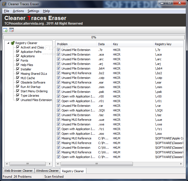This screenshot has height=181, width=188.
Task: Sort by the Data column header
Action: click(104, 44)
